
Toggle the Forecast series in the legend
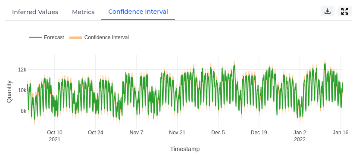54,37
